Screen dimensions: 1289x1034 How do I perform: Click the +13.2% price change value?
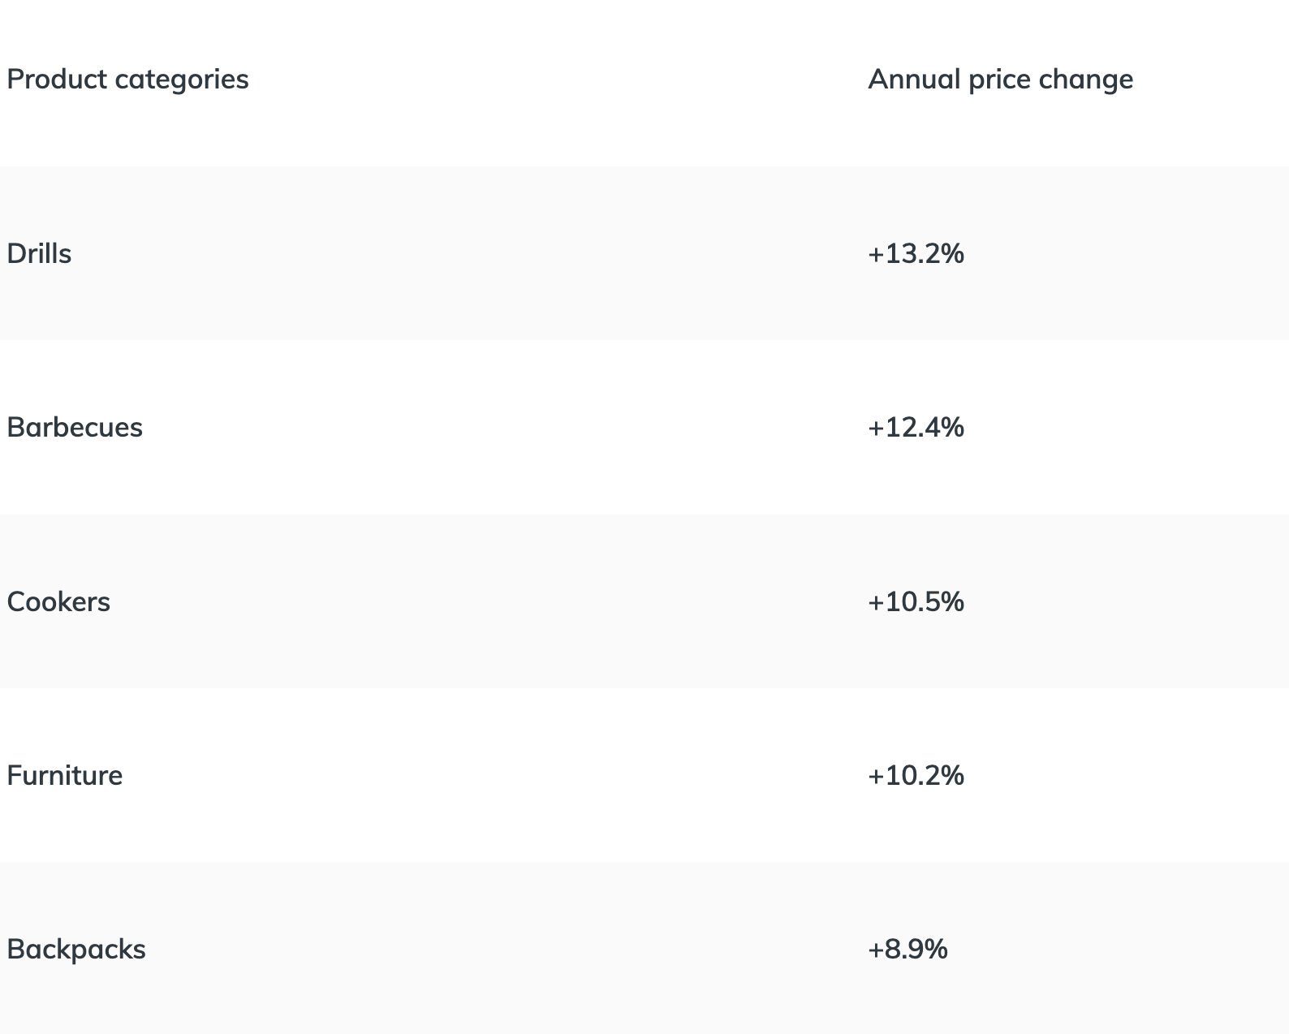[x=916, y=254]
